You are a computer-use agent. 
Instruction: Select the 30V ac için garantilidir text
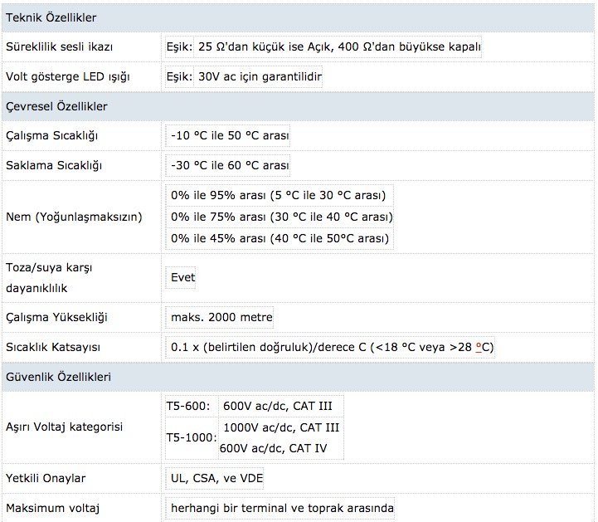pos(260,76)
